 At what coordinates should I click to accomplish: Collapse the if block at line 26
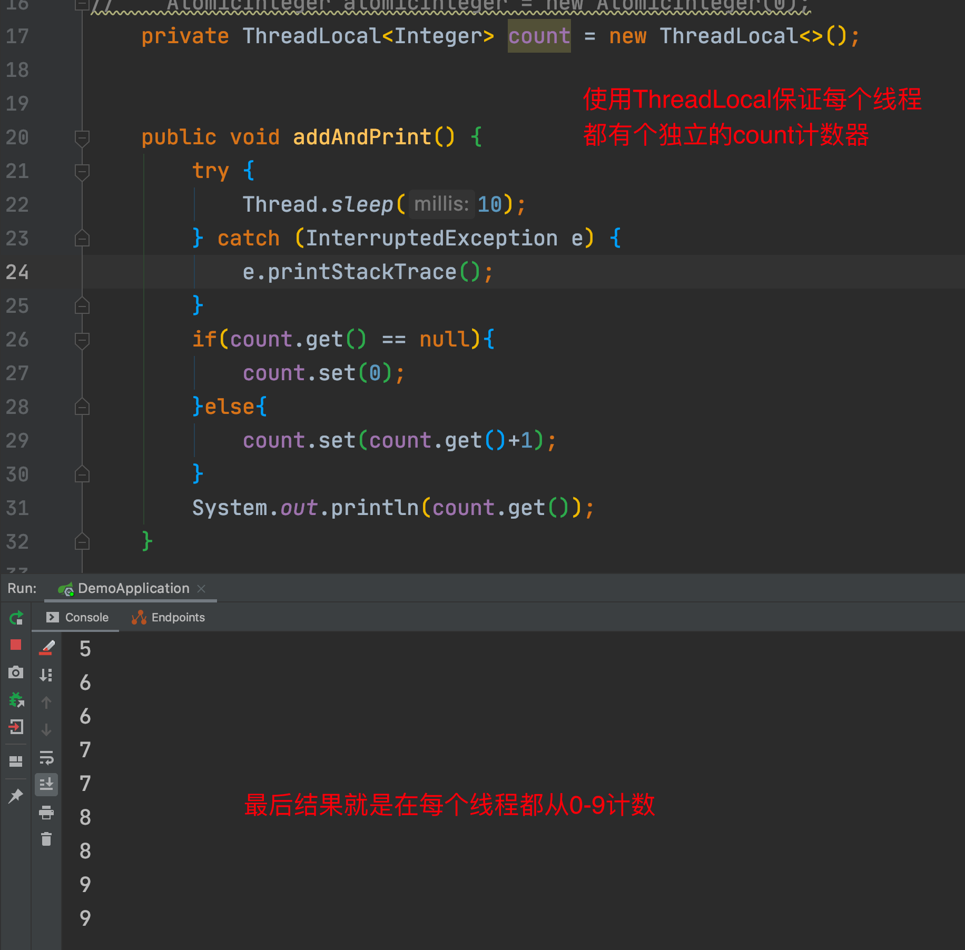82,341
